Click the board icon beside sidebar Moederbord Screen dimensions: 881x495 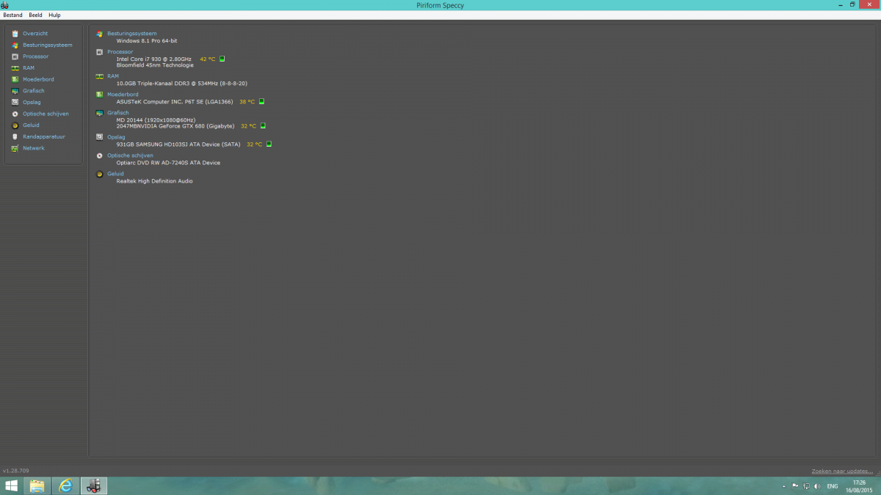click(15, 79)
